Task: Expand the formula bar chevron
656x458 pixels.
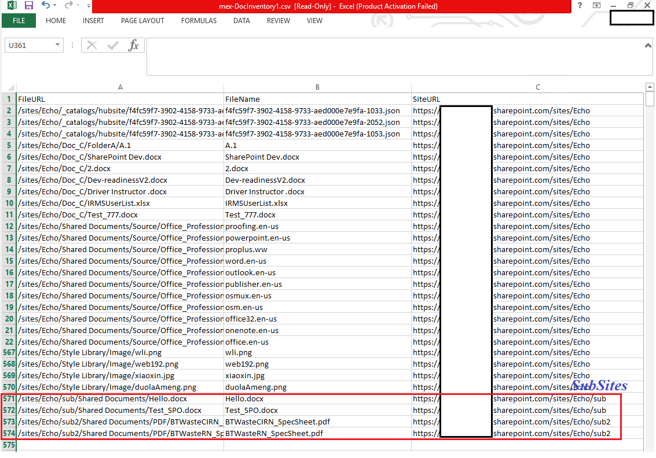Action: (x=648, y=45)
